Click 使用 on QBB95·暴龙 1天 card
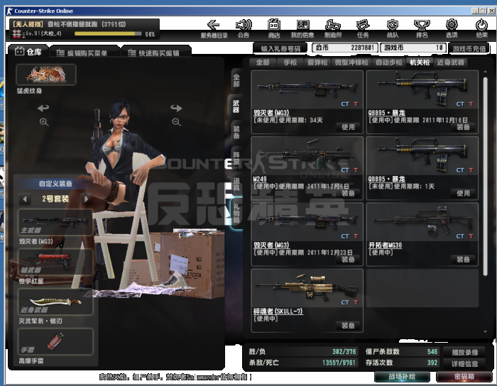The image size is (497, 386). coord(463,193)
